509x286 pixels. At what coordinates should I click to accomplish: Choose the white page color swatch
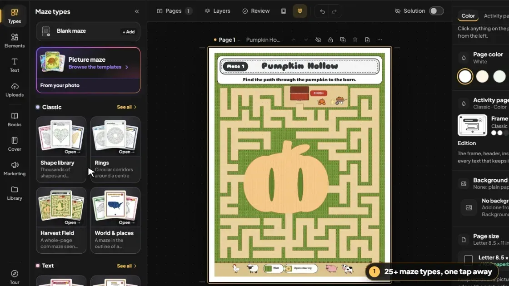click(x=465, y=77)
